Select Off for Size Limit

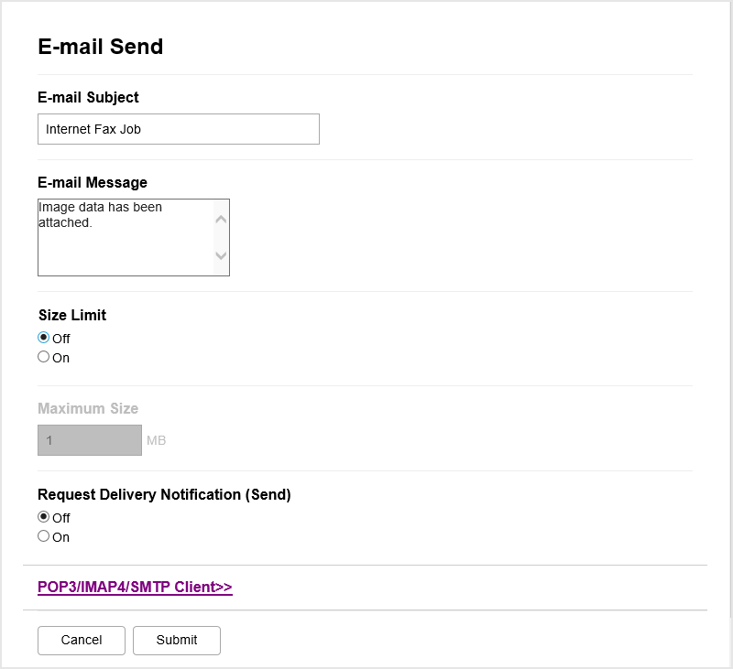click(44, 338)
